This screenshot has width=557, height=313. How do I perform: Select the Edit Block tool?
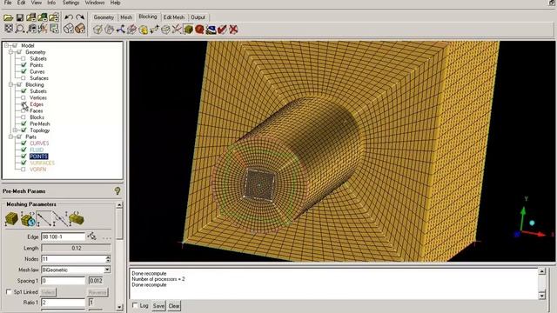pos(131,30)
